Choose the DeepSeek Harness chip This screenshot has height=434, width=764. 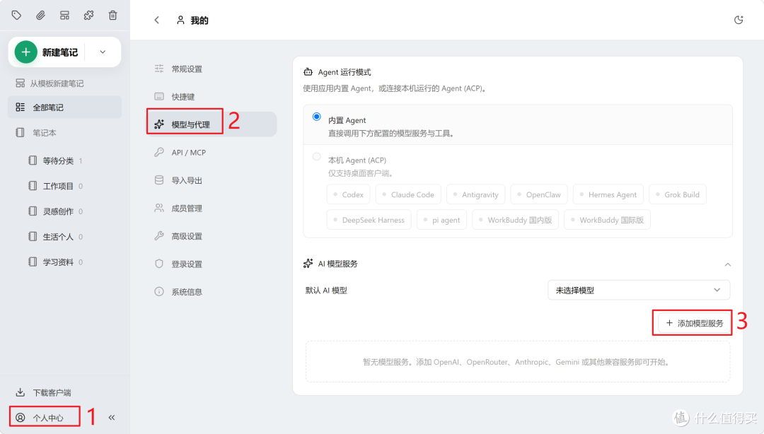[369, 220]
